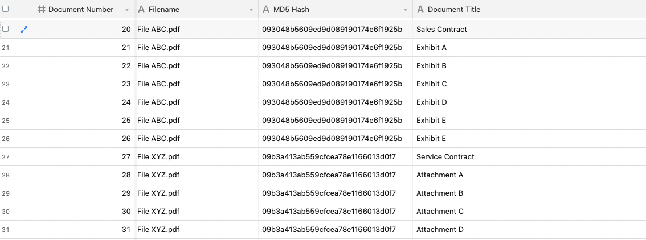
Task: Click the MD5 hash cell in Exhibit D row
Action: (x=336, y=102)
